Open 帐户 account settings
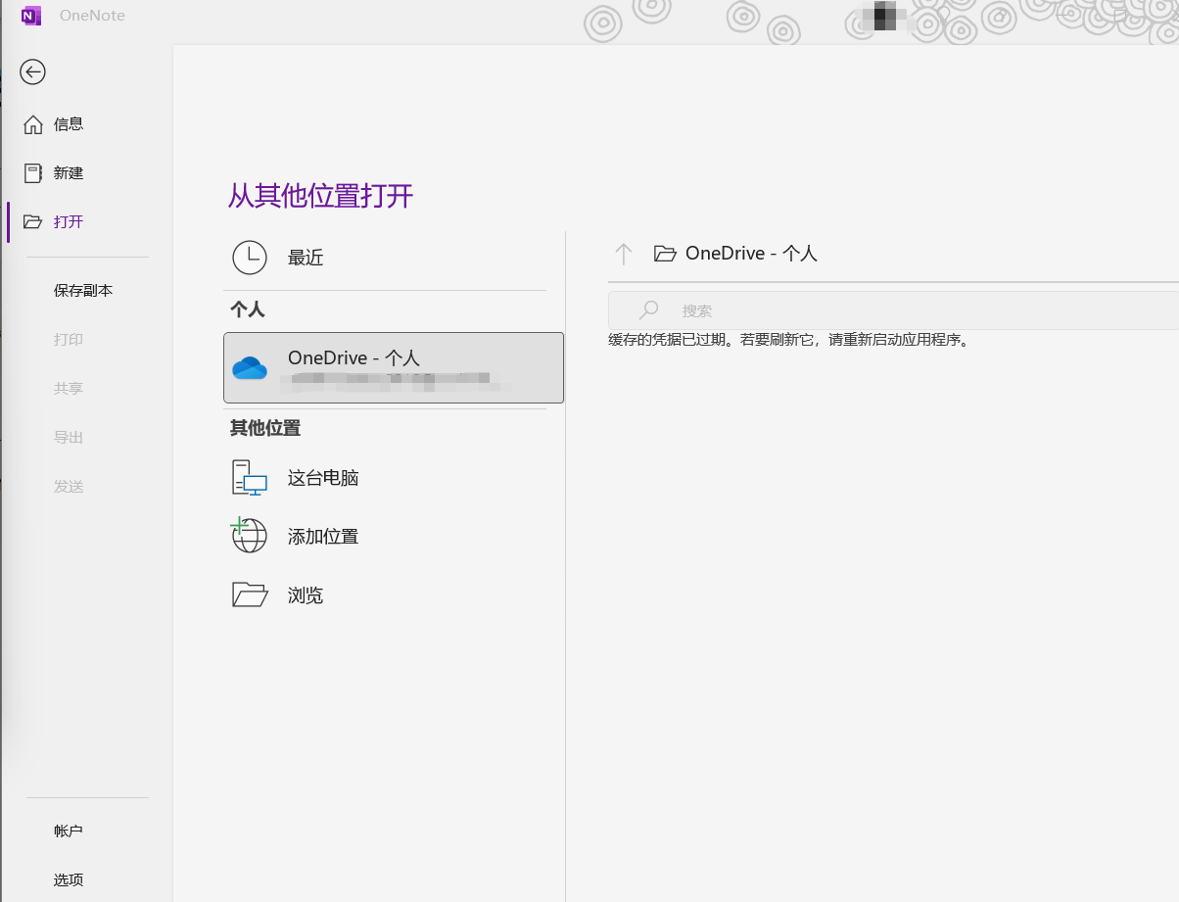The width and height of the screenshot is (1179, 902). pos(69,830)
